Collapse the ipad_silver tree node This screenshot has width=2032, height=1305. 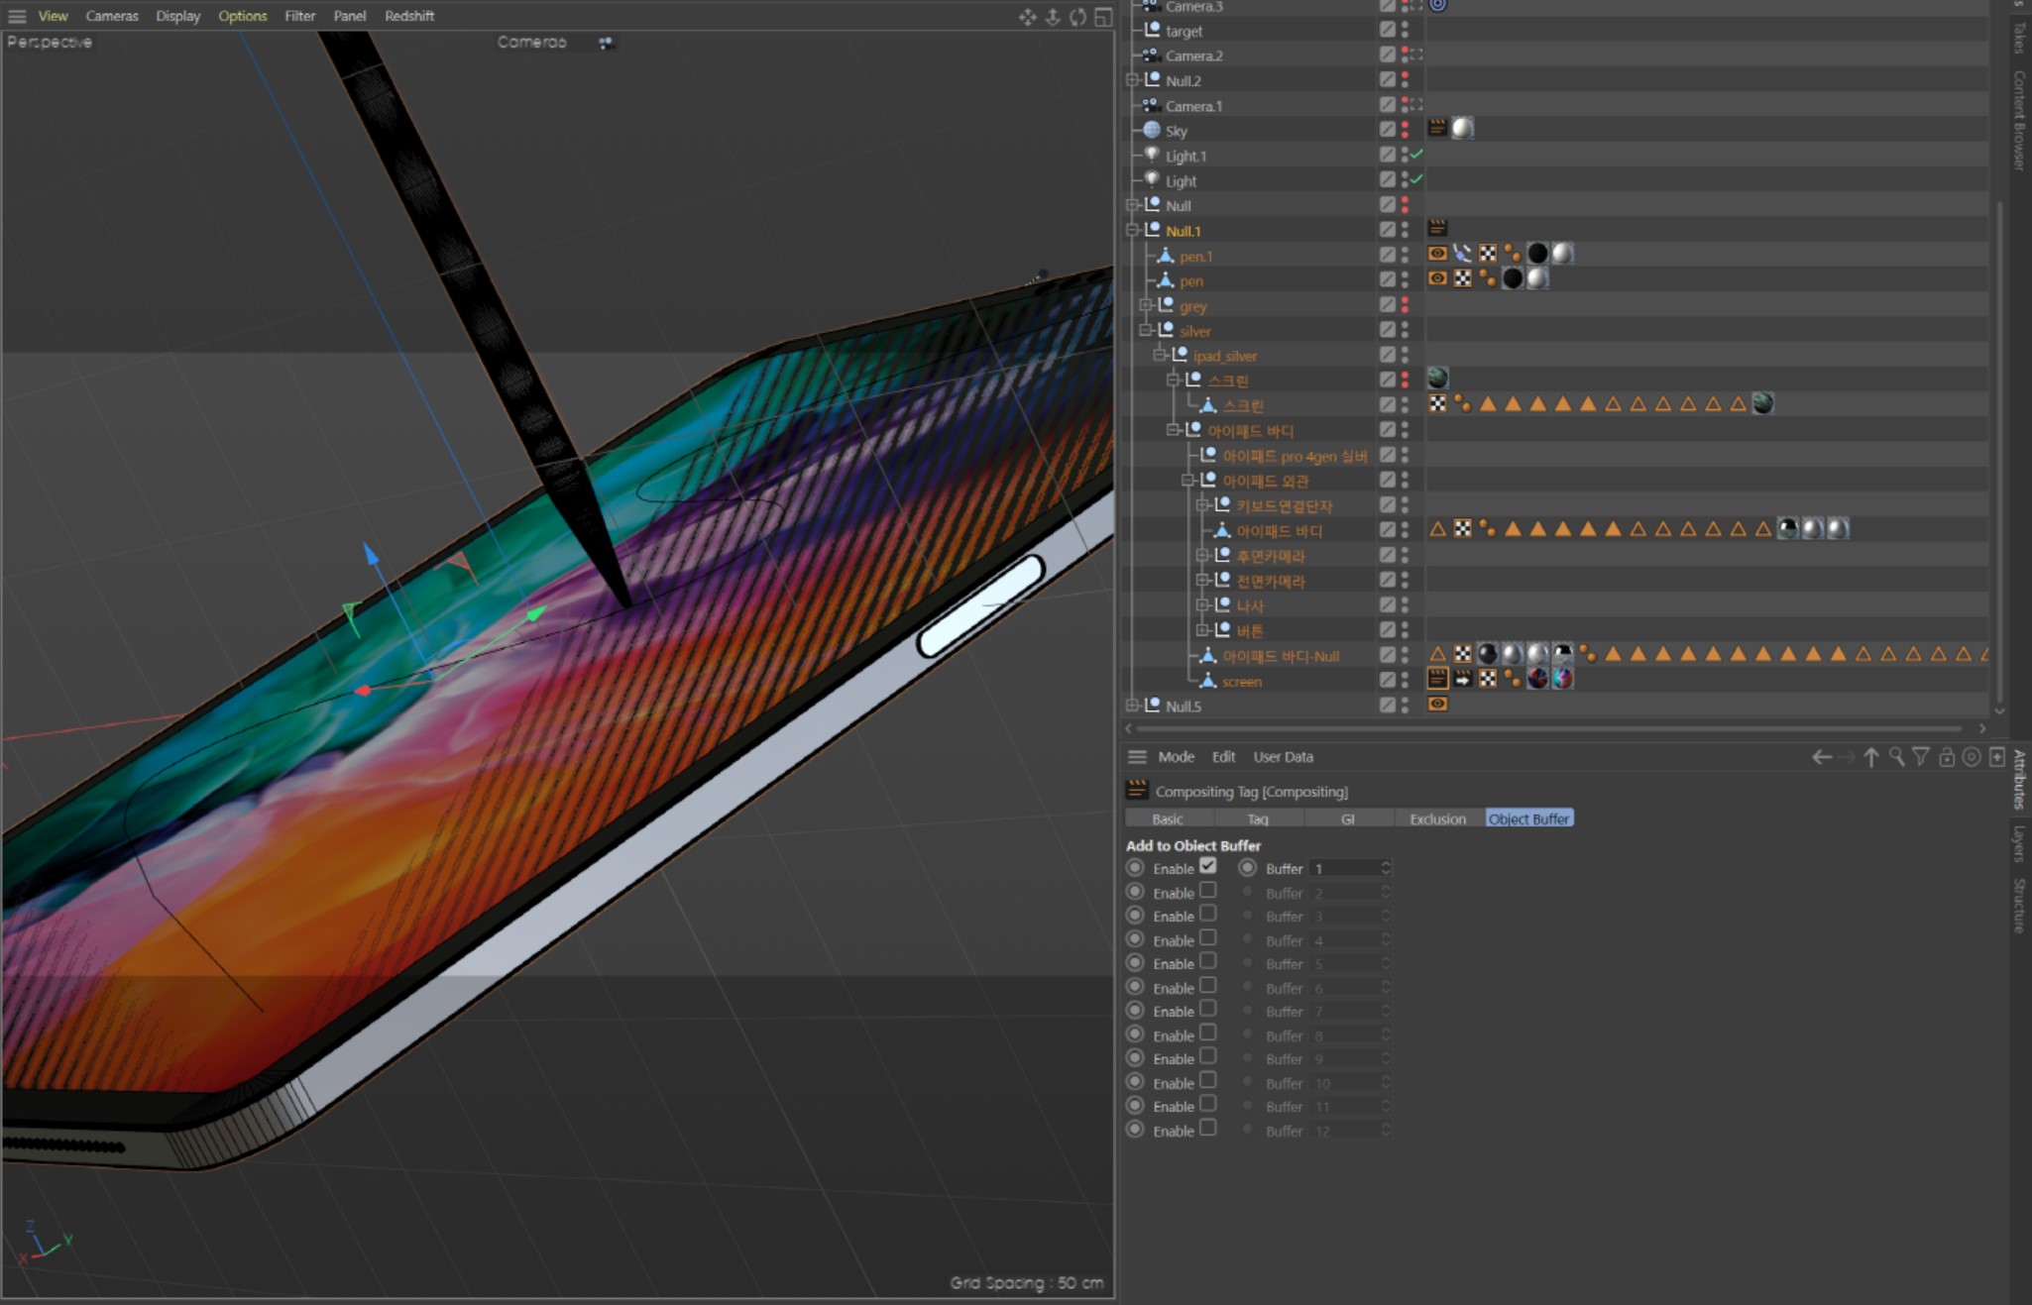click(x=1159, y=355)
